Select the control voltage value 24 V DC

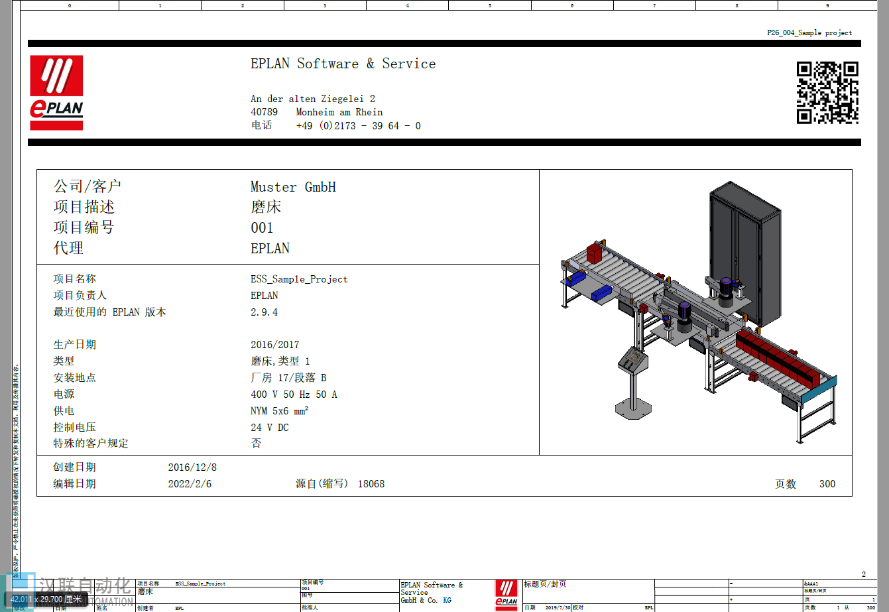(269, 428)
